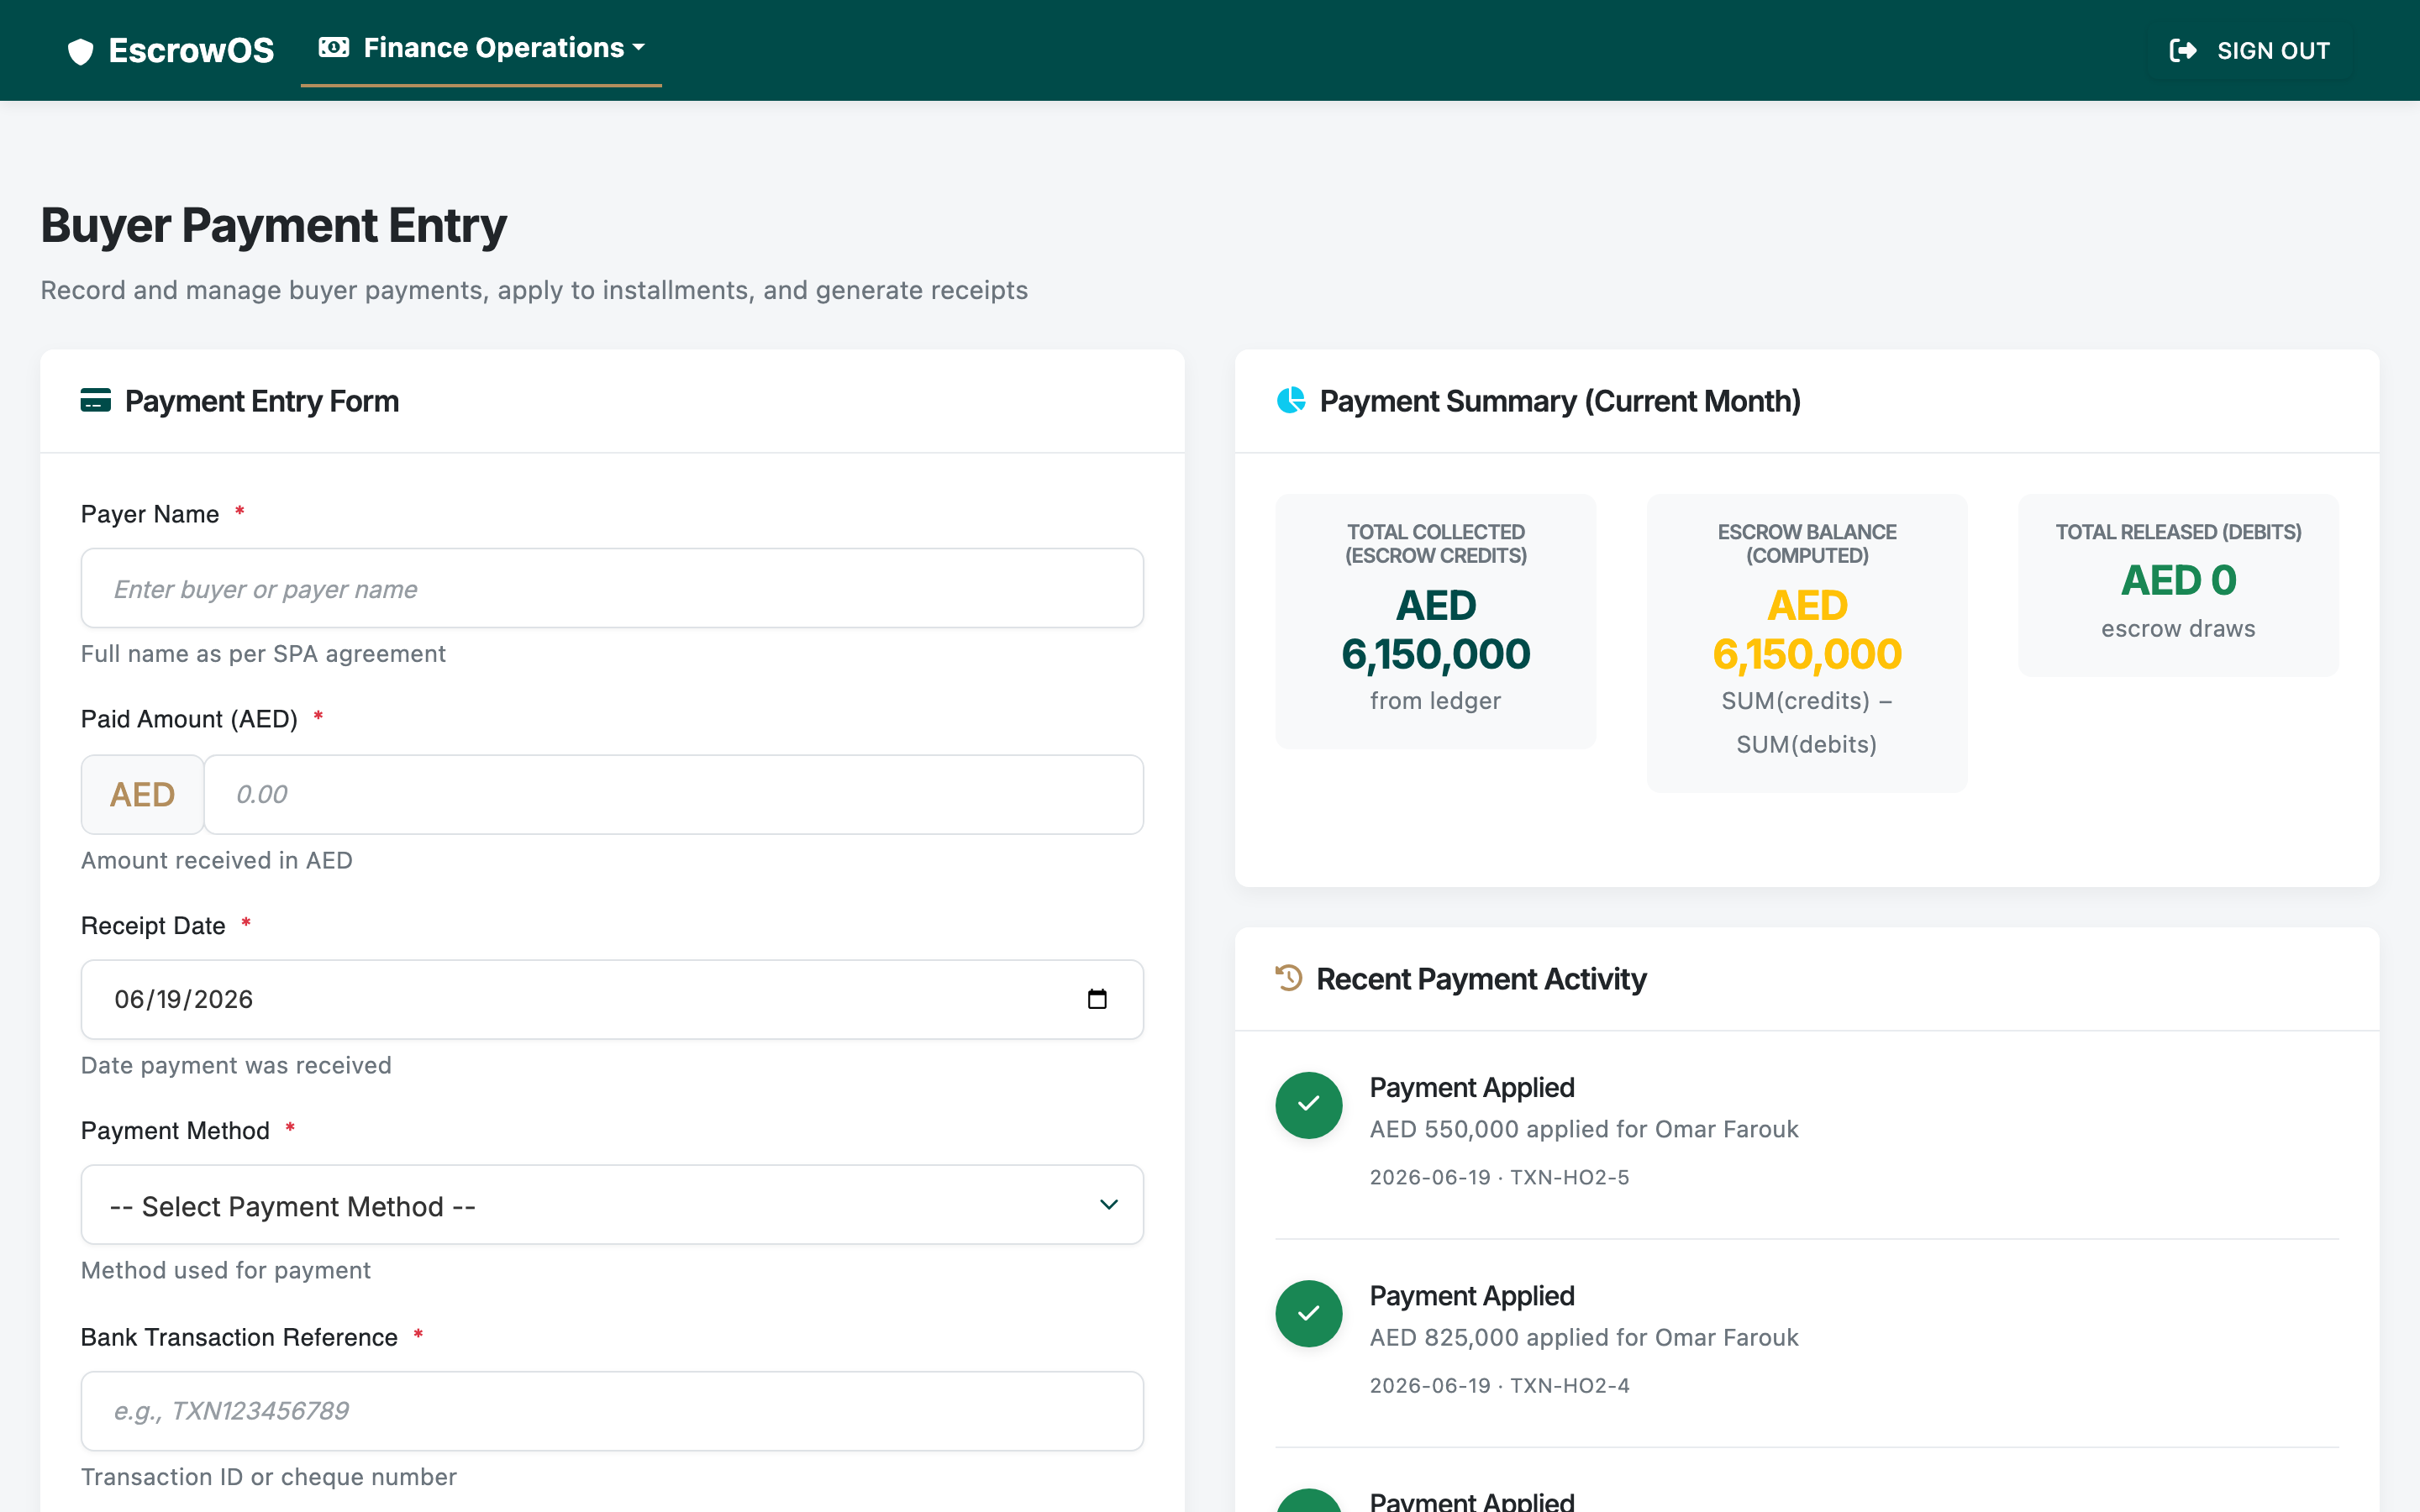Click the green check for TXN-HO2-5 payment
Screen dimensions: 2420x1512
pos(1308,1105)
